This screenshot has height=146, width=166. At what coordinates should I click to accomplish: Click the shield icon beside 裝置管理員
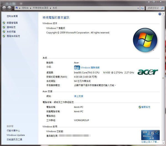(x=4, y=23)
